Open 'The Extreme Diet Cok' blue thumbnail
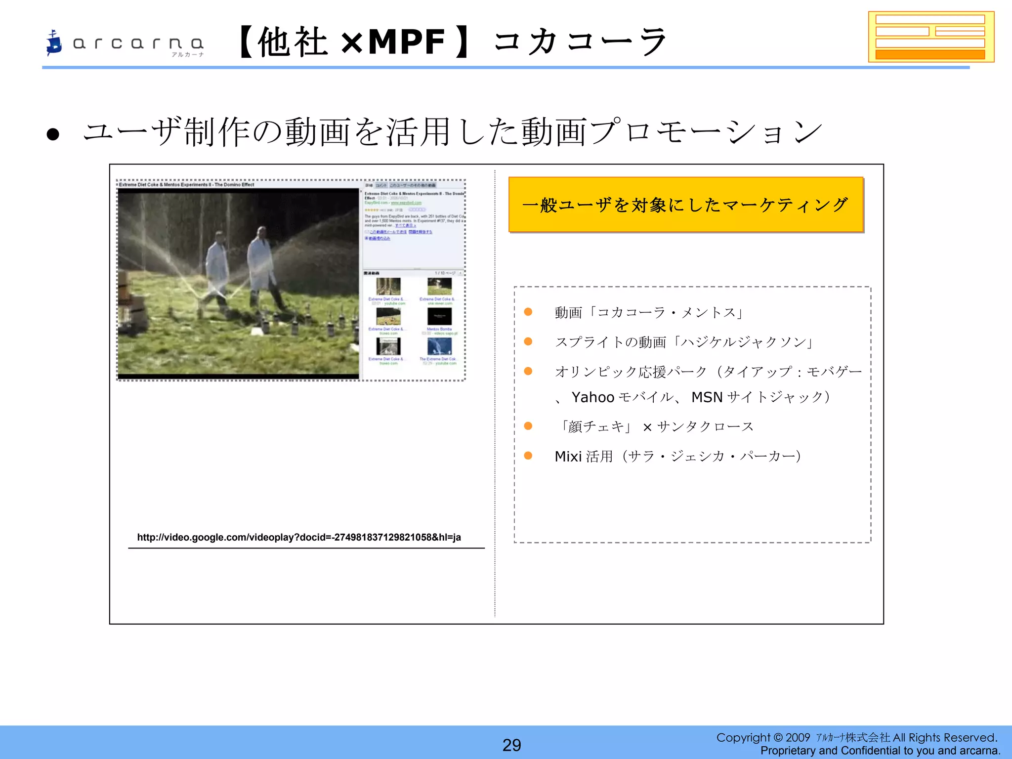The image size is (1012, 759). coord(439,346)
